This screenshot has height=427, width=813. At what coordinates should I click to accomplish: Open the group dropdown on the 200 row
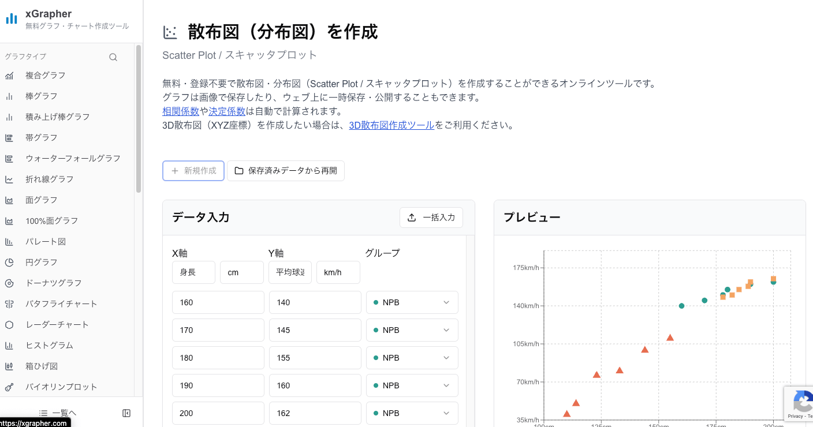tap(412, 413)
